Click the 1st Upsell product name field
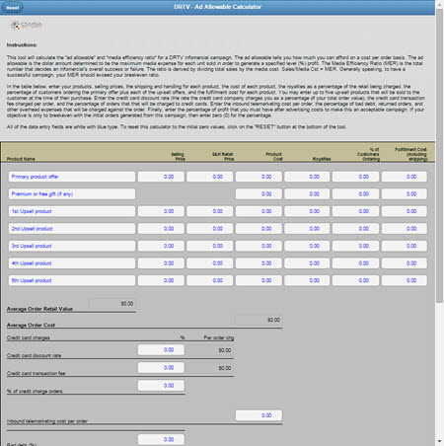The image size is (444, 446). tap(72, 211)
